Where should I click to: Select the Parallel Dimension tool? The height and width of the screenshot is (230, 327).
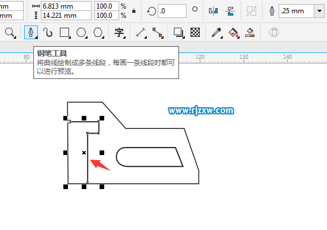pos(141,32)
